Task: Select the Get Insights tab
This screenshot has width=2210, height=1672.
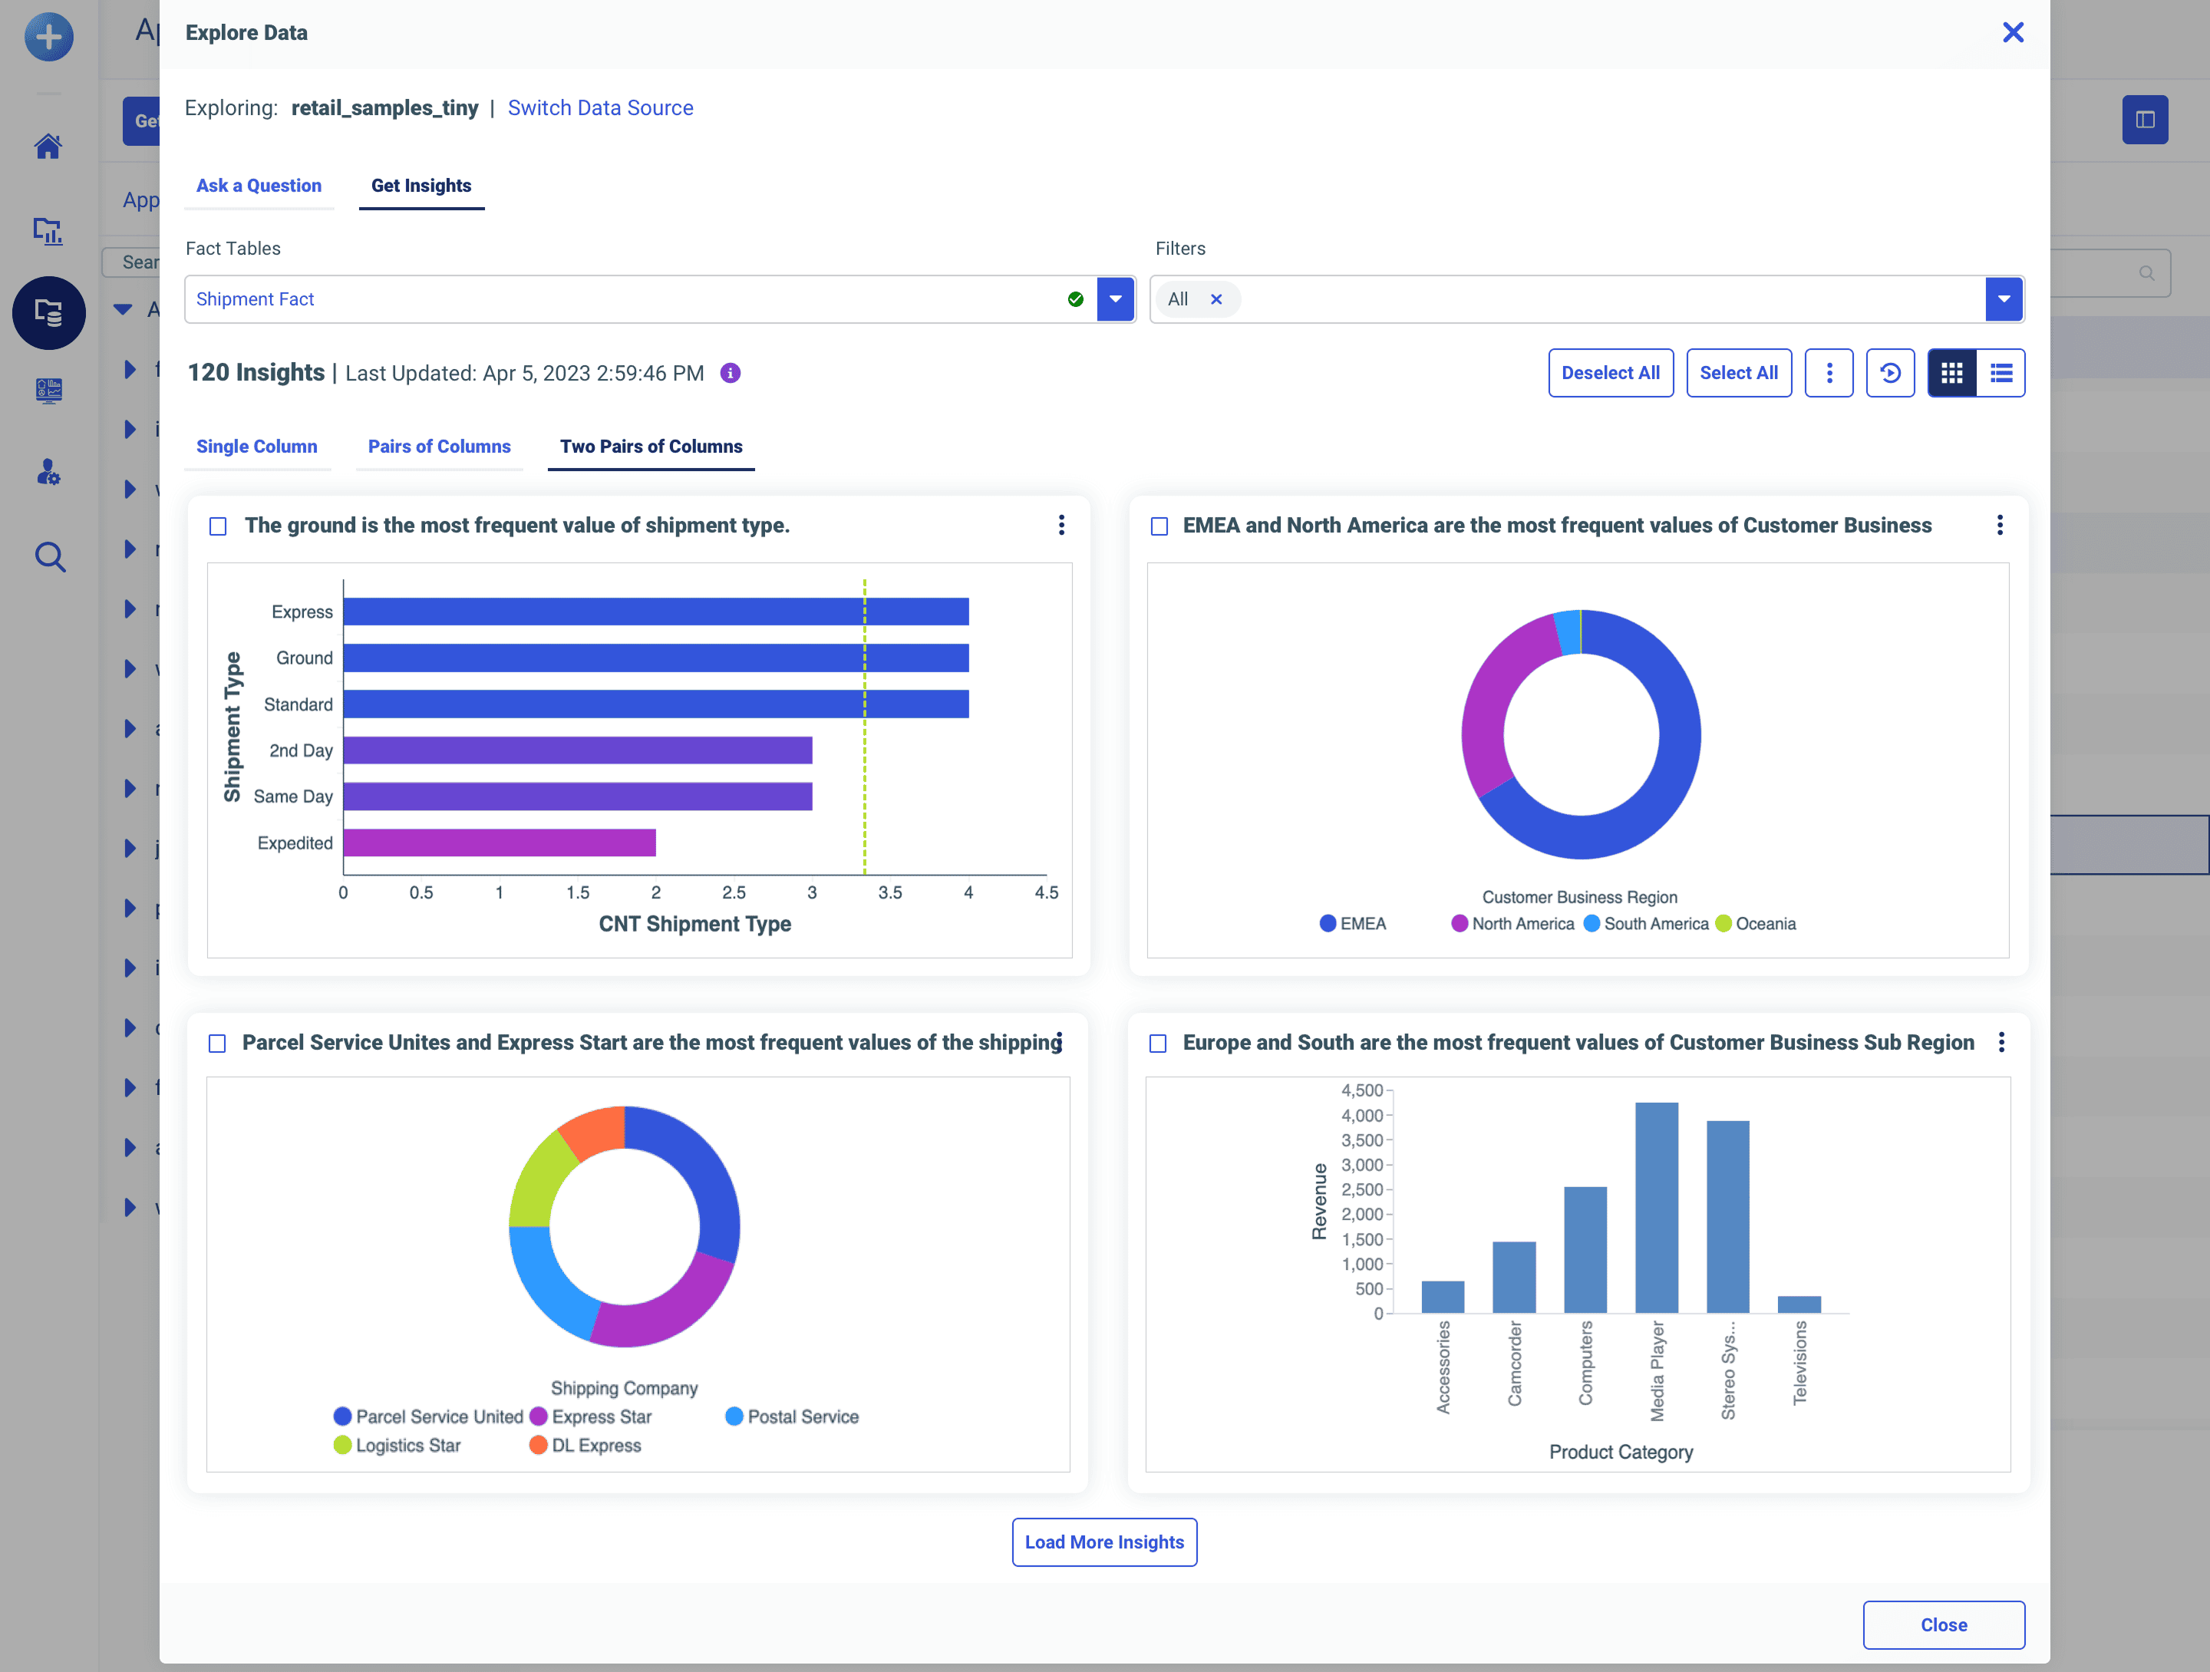Action: [421, 186]
